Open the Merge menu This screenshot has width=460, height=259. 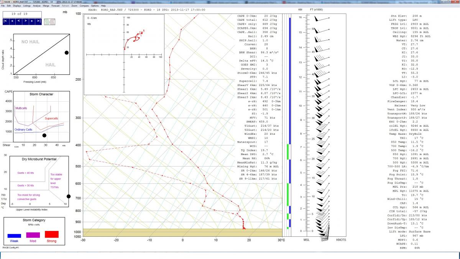[46, 6]
